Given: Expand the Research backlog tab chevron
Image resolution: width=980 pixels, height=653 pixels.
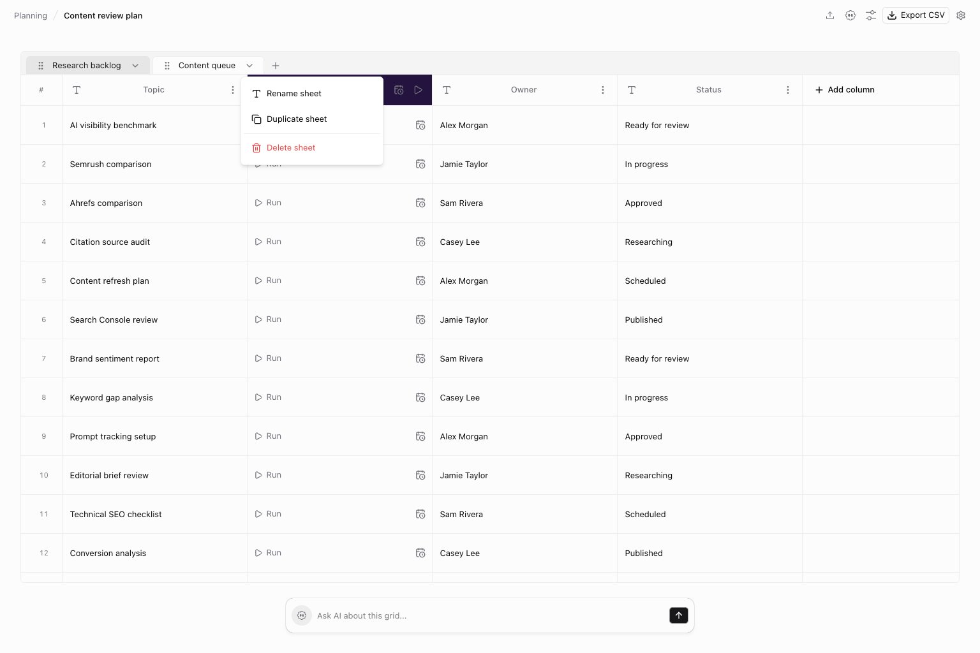Looking at the screenshot, I should 135,66.
